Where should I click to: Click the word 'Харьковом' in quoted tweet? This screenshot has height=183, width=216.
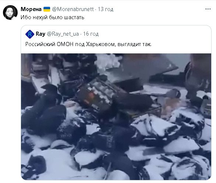(x=100, y=44)
